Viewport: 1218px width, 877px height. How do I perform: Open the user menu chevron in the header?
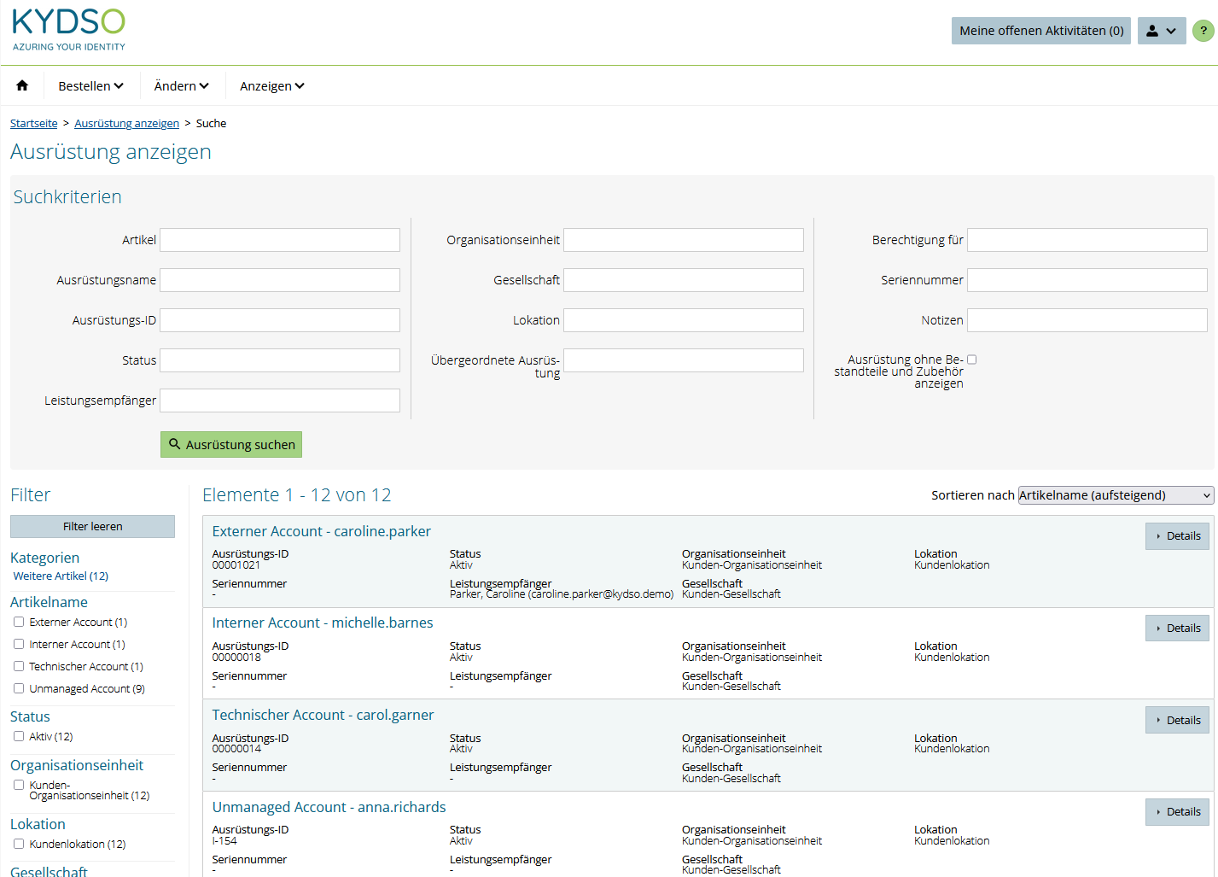(1171, 30)
